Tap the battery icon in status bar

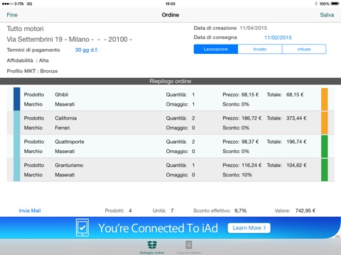(x=335, y=4)
